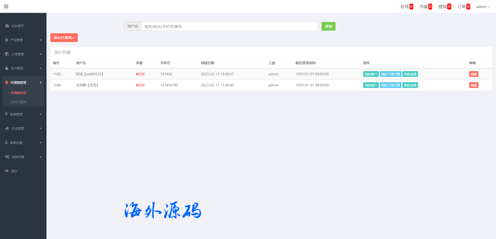Click the dashboard icon beside 后台首页
Screen dimensions: 496x239
click(7, 26)
